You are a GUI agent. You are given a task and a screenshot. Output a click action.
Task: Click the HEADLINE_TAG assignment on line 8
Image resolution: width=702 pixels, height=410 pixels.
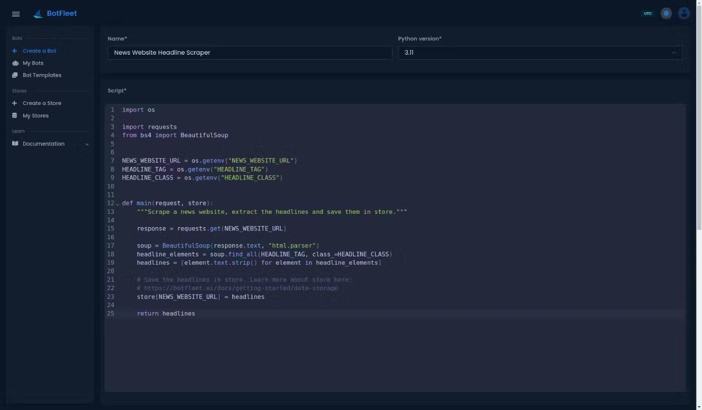coord(195,169)
